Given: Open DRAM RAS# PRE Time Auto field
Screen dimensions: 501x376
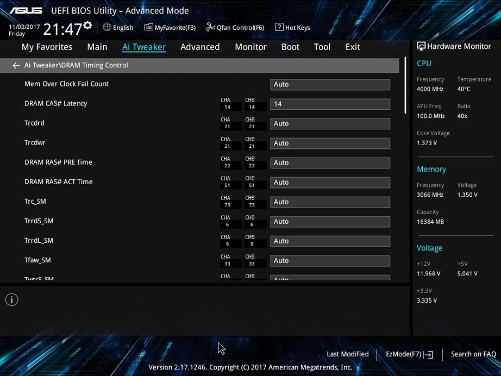Looking at the screenshot, I should [330, 163].
